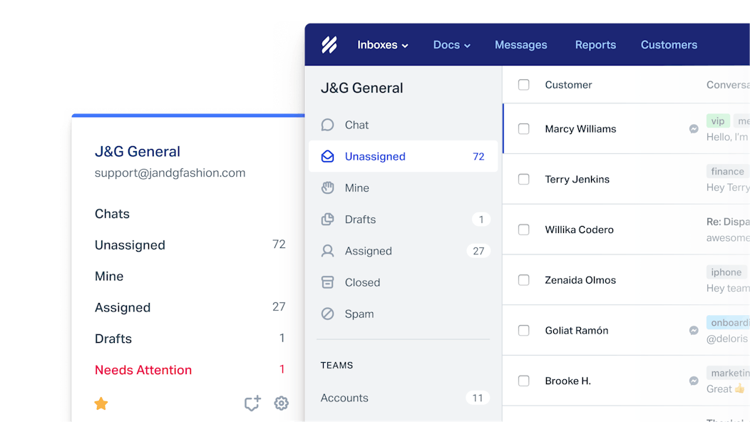Open the Customers nav item
Screen dimensions: 750x422
[669, 45]
